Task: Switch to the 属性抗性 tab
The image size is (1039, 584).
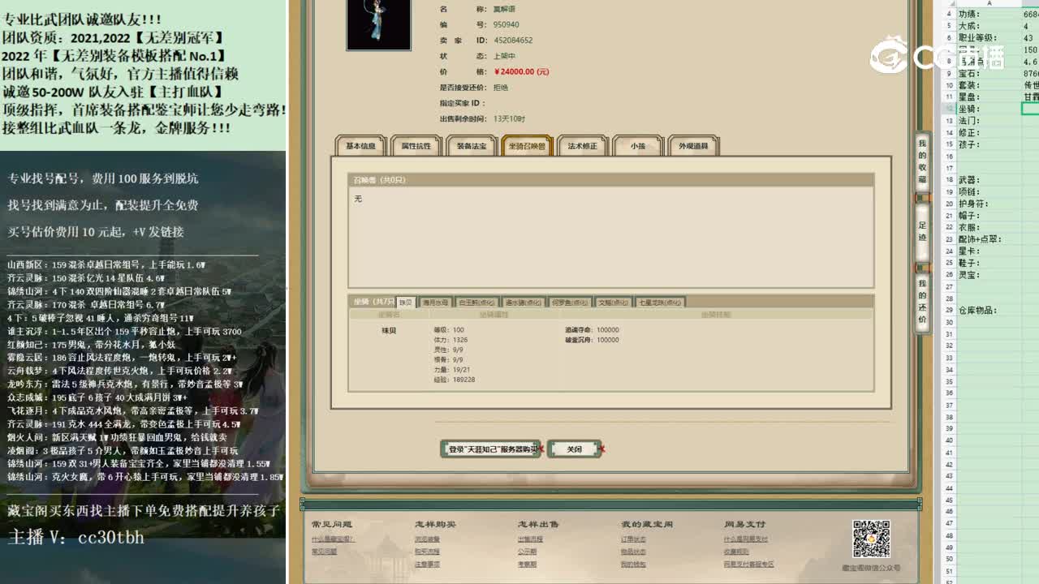Action: click(x=416, y=146)
